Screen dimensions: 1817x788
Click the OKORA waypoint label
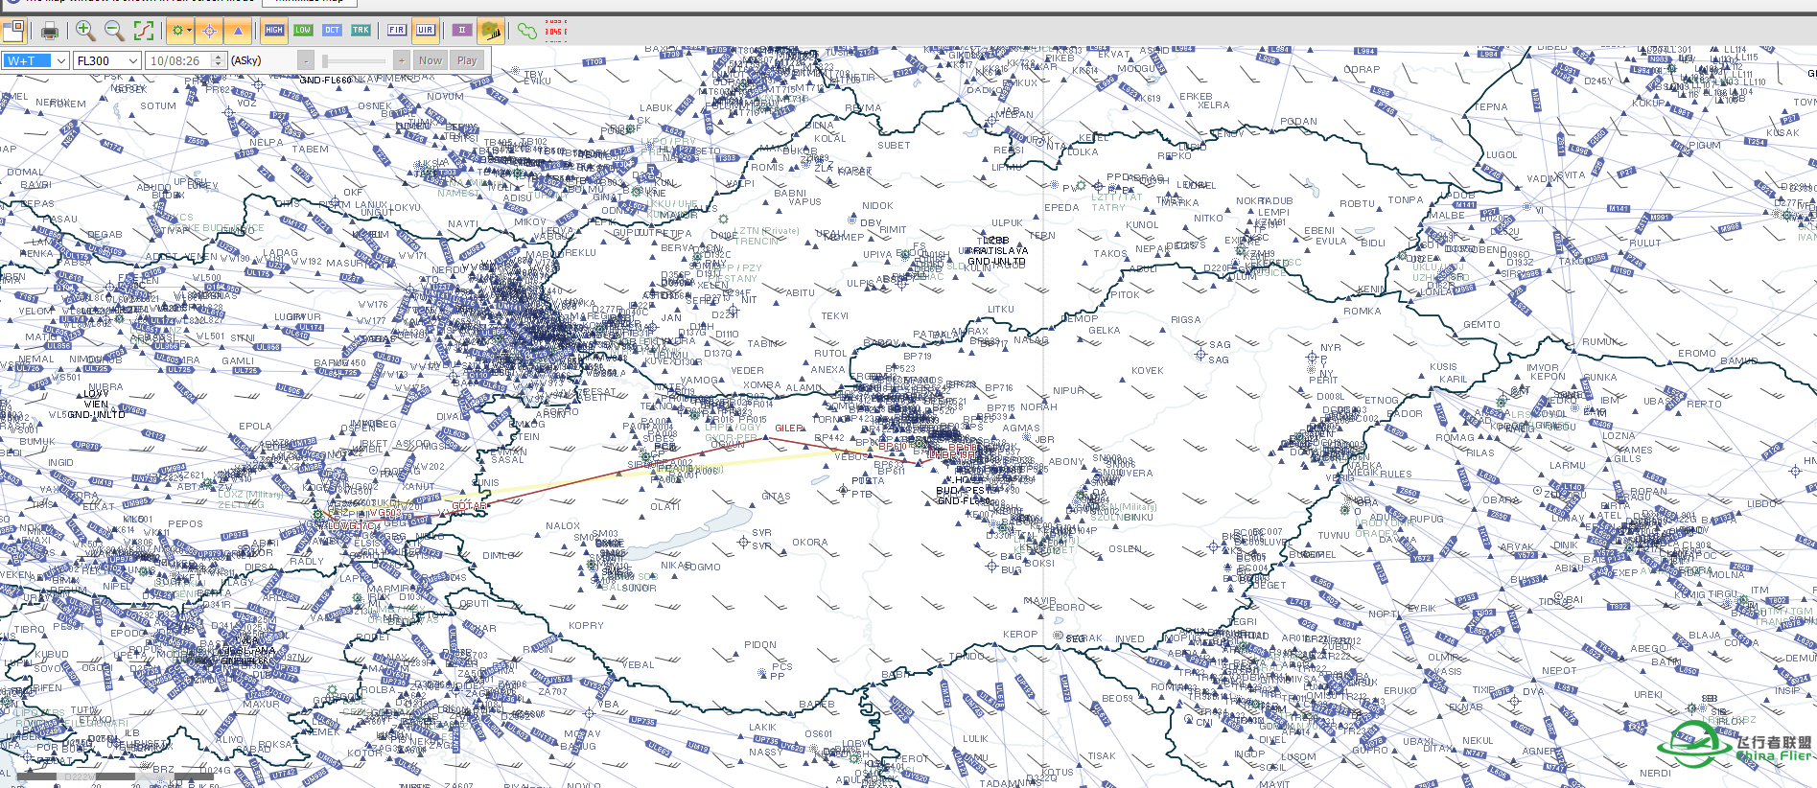[x=810, y=543]
